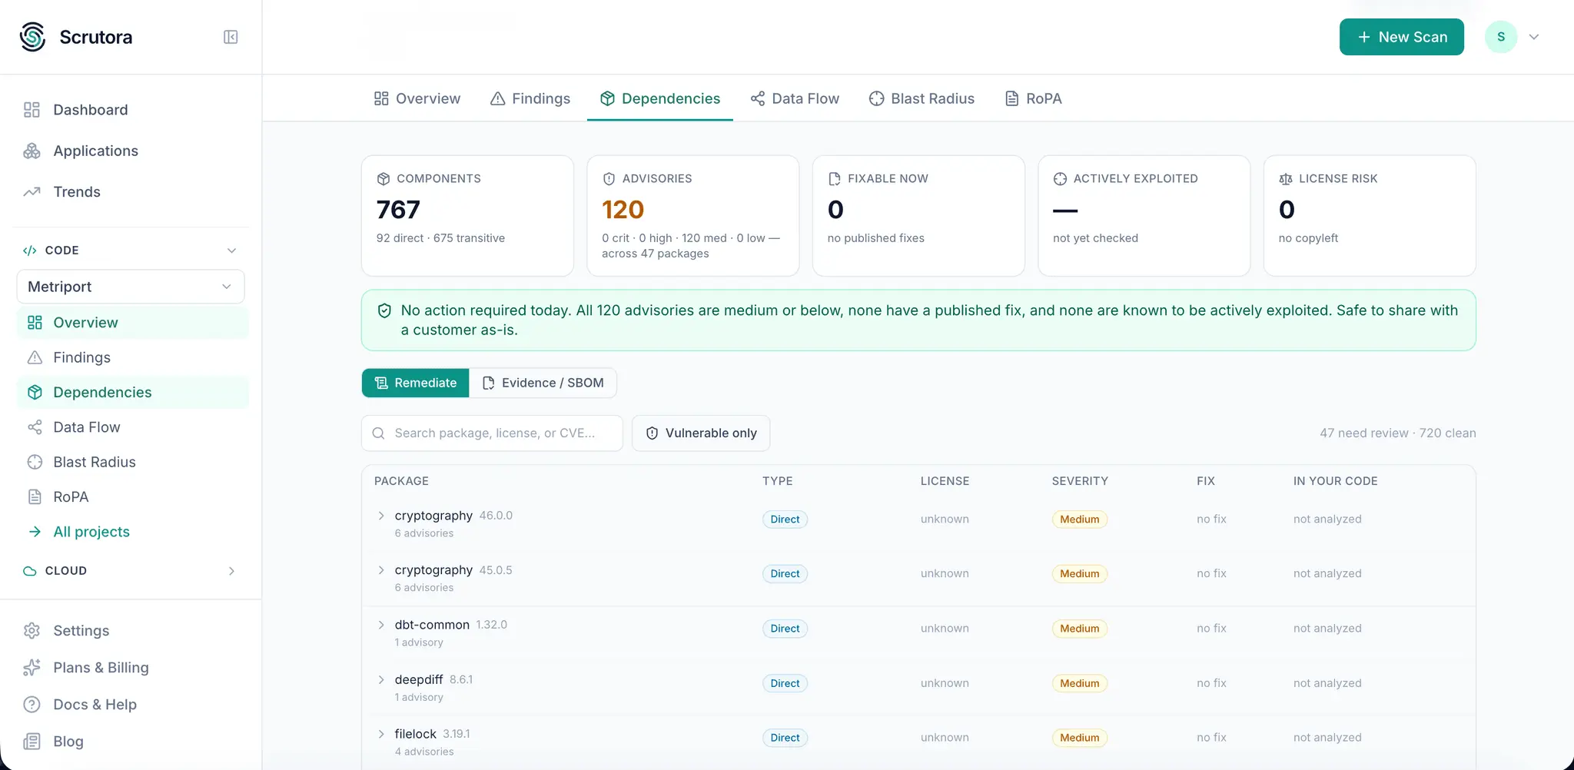Open Findings in sidebar

tap(132, 357)
